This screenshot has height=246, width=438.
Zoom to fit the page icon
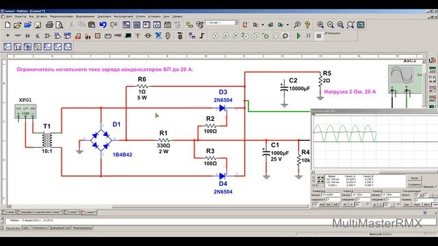pos(350,25)
